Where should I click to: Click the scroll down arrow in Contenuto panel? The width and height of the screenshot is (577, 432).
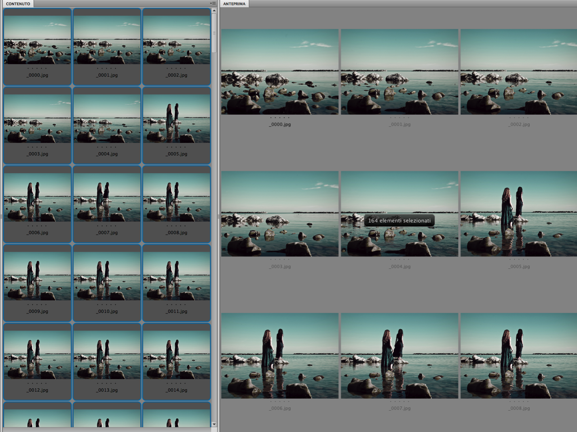click(214, 424)
